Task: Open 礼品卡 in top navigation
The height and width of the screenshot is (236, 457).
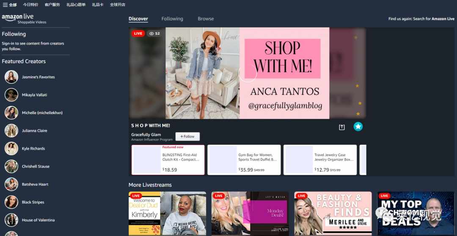Action: (98, 5)
